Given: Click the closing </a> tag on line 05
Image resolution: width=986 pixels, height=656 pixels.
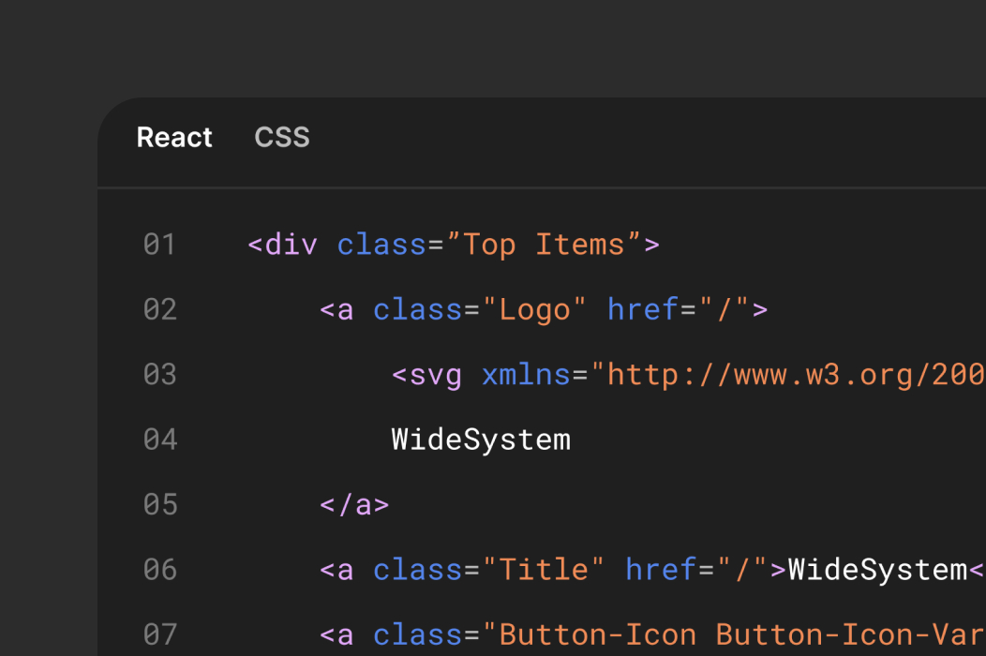Looking at the screenshot, I should 354,504.
